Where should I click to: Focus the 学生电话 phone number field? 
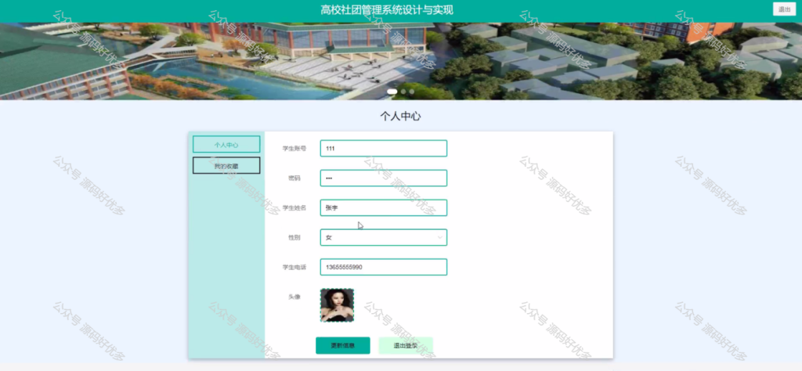point(384,267)
